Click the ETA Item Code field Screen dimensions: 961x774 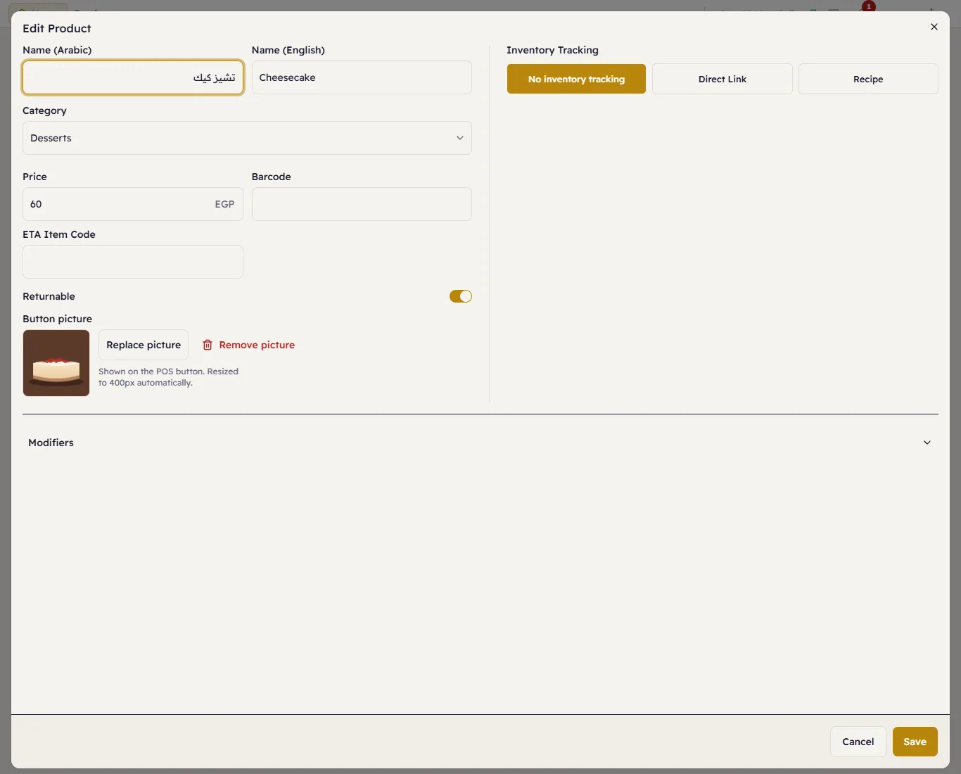click(133, 262)
